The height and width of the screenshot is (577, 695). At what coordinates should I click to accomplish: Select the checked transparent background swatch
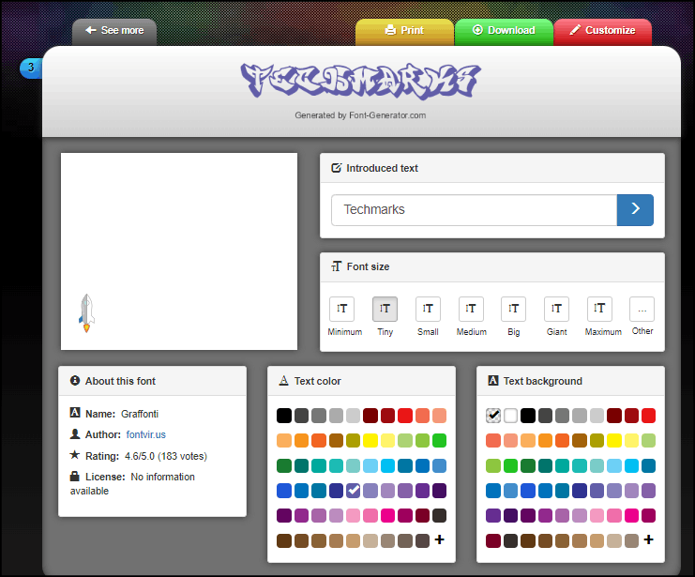[x=493, y=416]
